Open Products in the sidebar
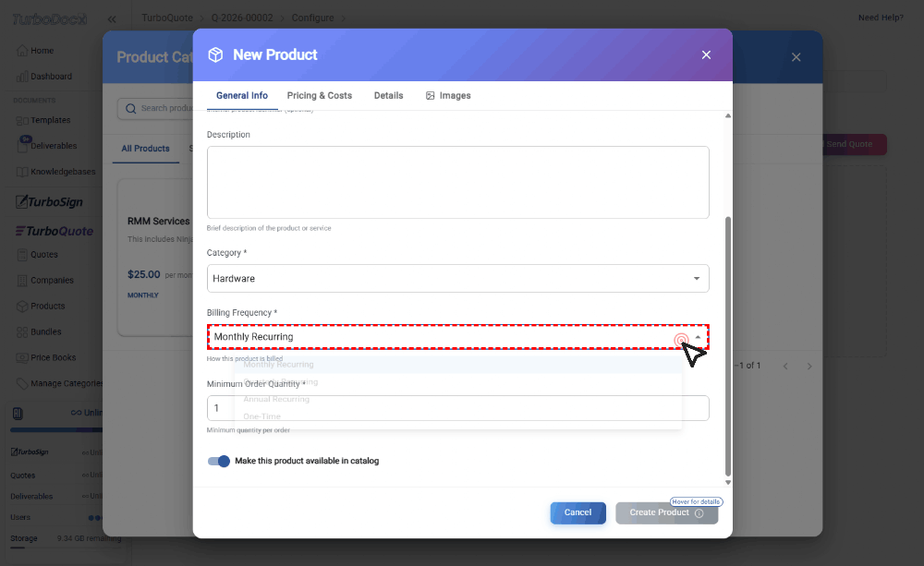The width and height of the screenshot is (924, 566). (41, 307)
